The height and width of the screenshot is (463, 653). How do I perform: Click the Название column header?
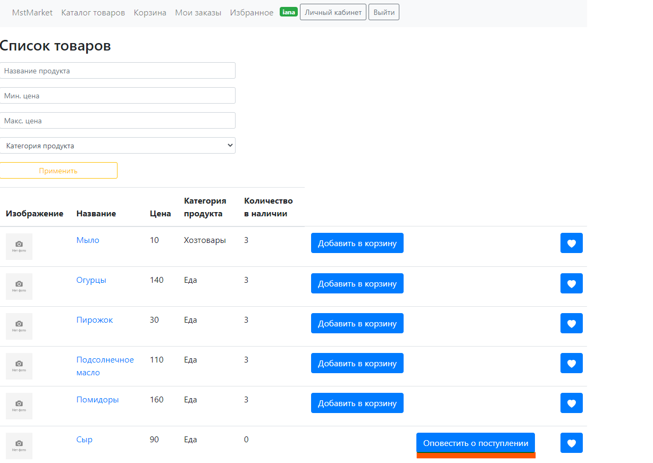point(96,214)
